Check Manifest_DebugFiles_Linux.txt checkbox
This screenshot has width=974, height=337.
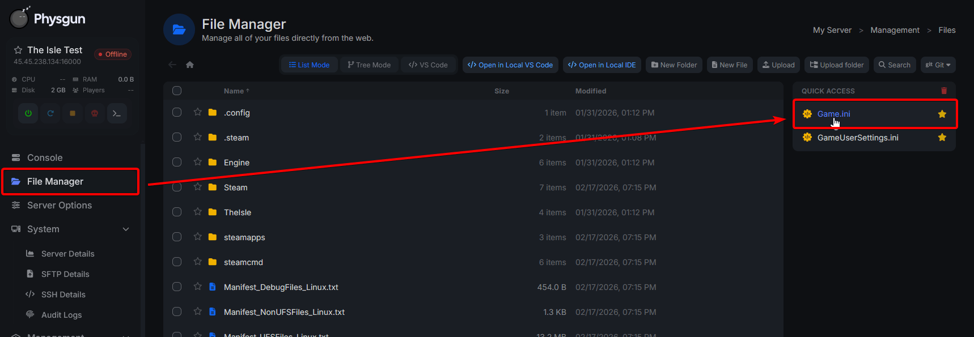(177, 287)
